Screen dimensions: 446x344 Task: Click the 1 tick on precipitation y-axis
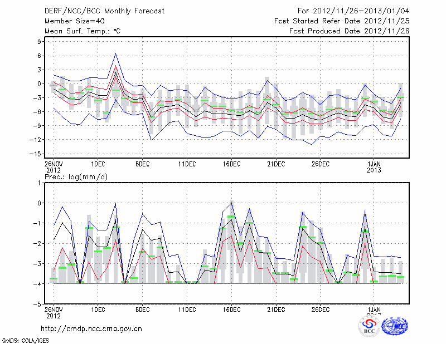pyautogui.click(x=40, y=183)
